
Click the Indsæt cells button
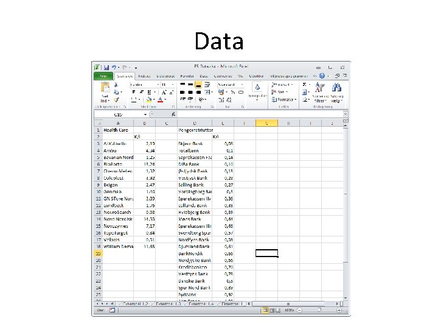[282, 85]
